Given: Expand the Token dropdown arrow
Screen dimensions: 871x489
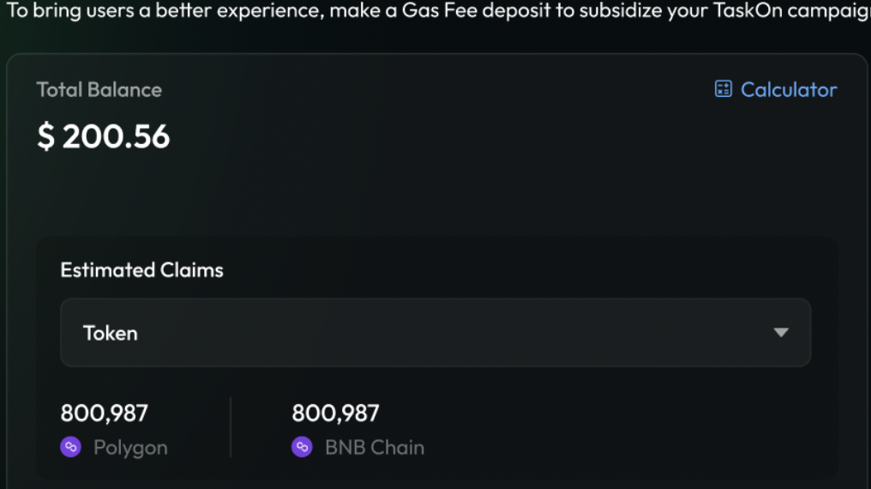Looking at the screenshot, I should coord(780,333).
